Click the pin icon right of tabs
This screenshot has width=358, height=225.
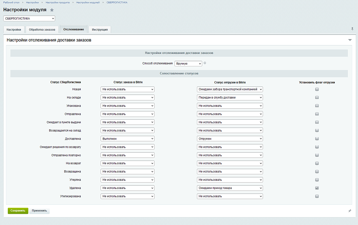(352, 29)
